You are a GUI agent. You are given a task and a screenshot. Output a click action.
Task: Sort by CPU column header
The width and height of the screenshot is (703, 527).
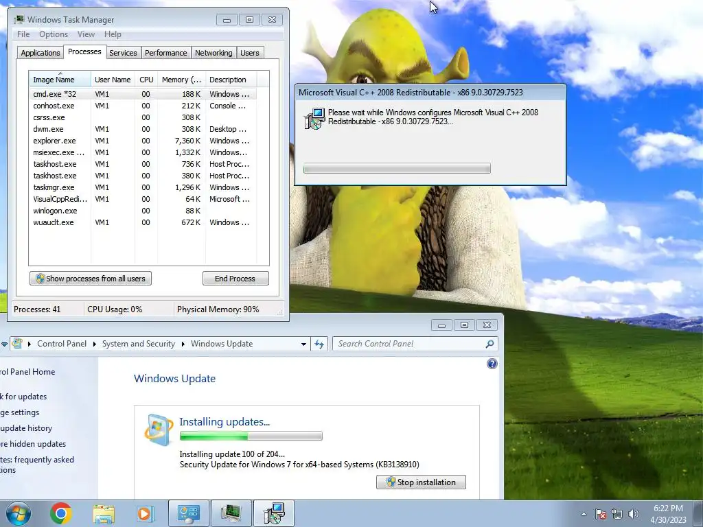click(x=146, y=80)
